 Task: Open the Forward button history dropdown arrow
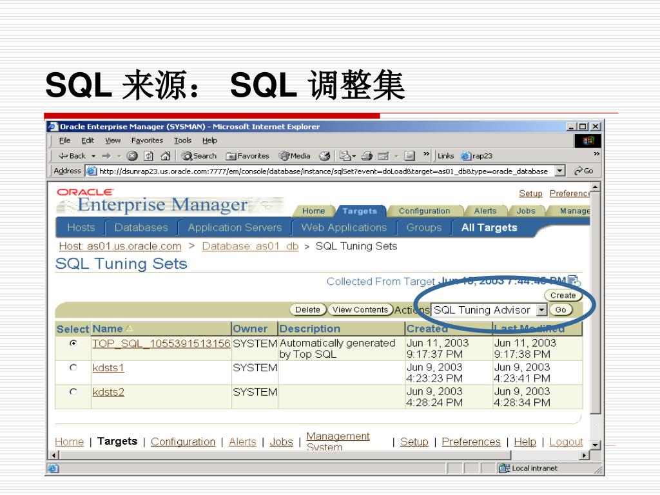click(119, 156)
